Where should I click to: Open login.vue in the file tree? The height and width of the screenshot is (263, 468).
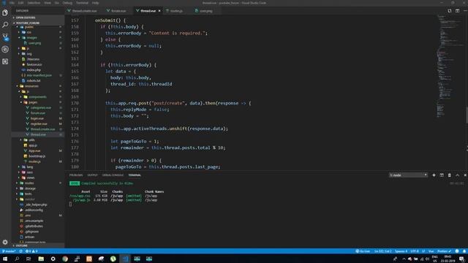click(37, 118)
